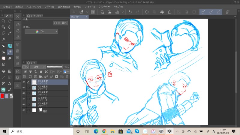This screenshot has height=135, width=240.
Task: Toggle Snap to ruler in command bar
Action: [203, 12]
